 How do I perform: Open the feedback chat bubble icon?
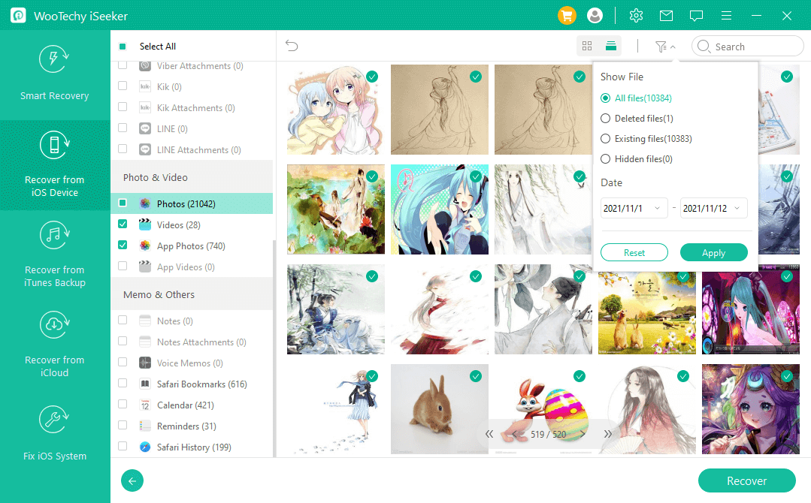click(x=696, y=15)
